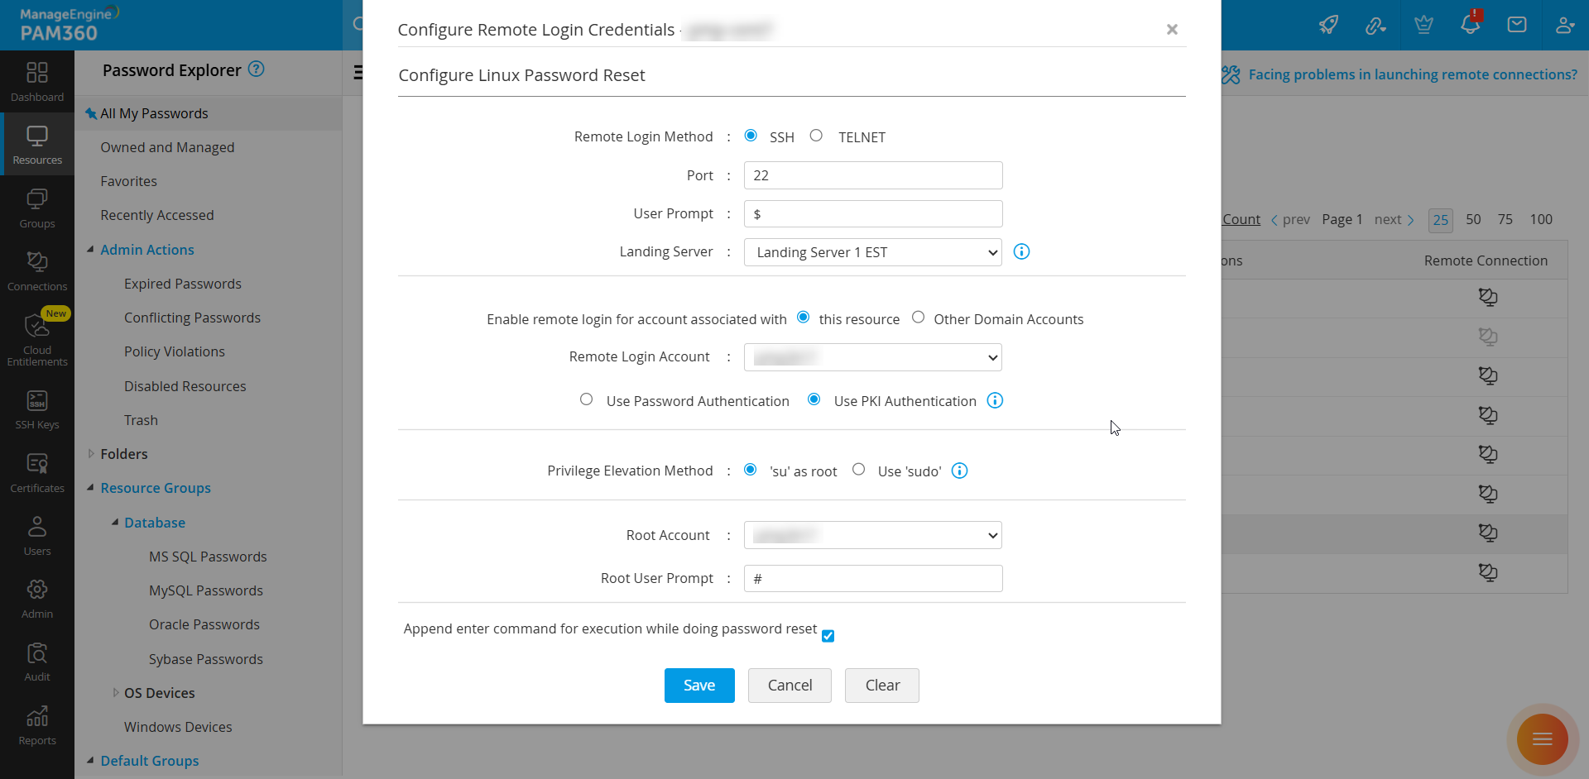
Task: Switch to Expired Passwords view
Action: (182, 284)
